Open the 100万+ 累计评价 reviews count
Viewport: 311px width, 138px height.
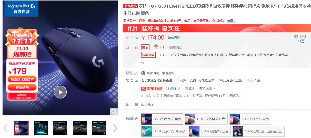click(x=300, y=41)
